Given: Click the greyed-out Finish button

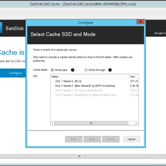Looking at the screenshot, I should point(111,139).
